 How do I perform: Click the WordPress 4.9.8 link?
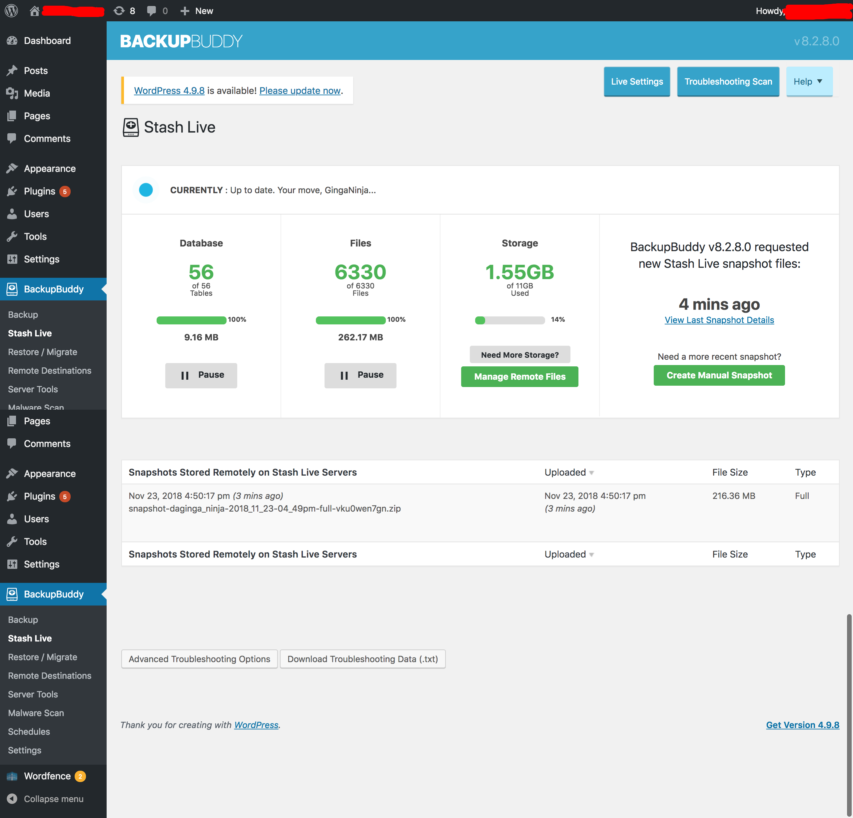169,91
